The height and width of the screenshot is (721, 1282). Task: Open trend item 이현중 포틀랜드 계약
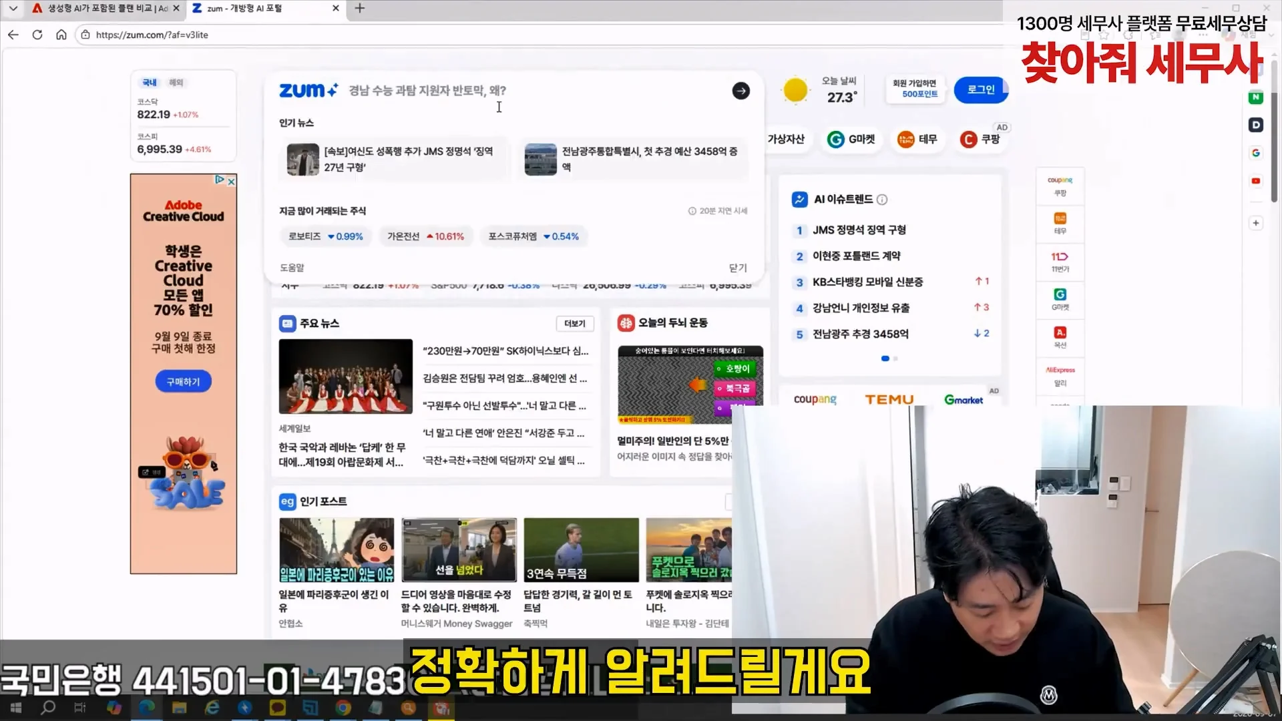(856, 256)
